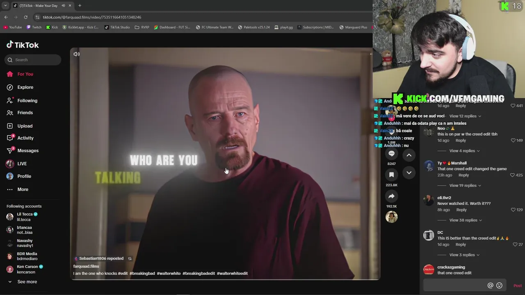Image resolution: width=525 pixels, height=295 pixels.
Task: Click the #breakingbadedit hashtag
Action: (199, 273)
